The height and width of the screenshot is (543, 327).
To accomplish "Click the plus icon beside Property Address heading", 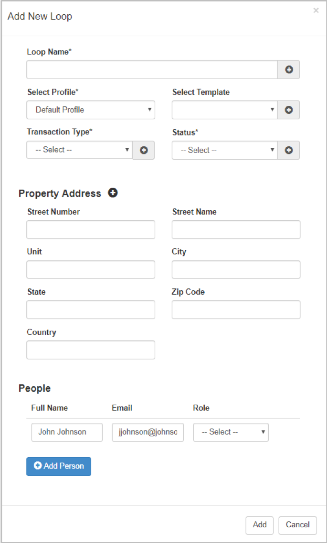I will point(113,193).
